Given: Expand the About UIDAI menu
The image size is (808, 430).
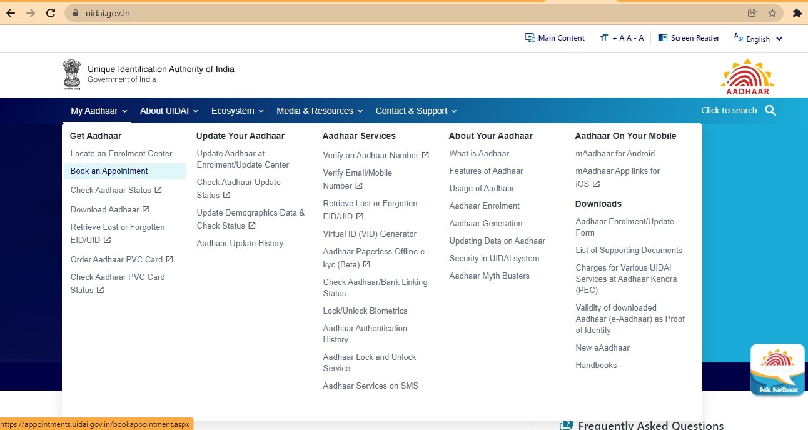Looking at the screenshot, I should (x=169, y=111).
